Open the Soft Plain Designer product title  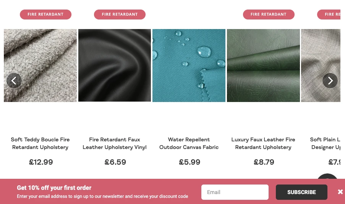[x=325, y=143]
